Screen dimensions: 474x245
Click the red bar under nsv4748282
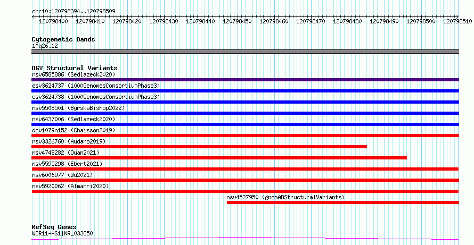(x=219, y=158)
